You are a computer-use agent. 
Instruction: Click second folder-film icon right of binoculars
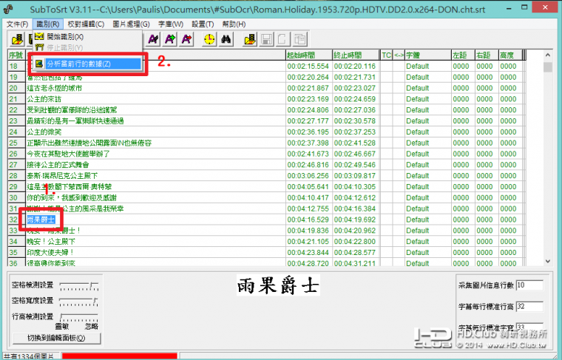click(x=250, y=39)
